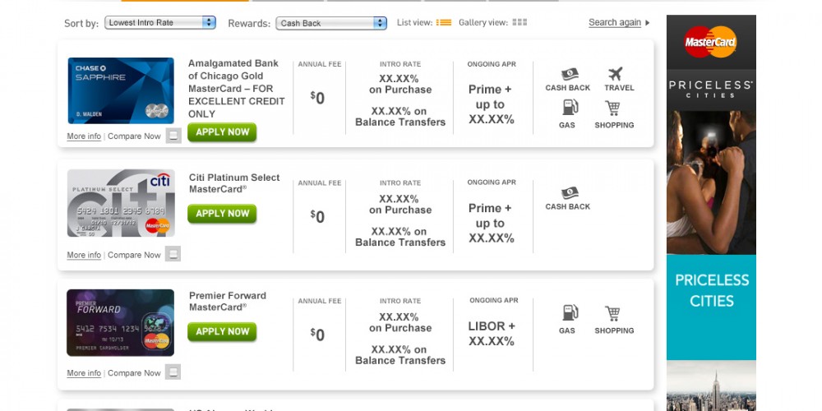The image size is (822, 411).
Task: Open the Sort by Lowest Intro Rate dropdown
Action: pos(160,22)
